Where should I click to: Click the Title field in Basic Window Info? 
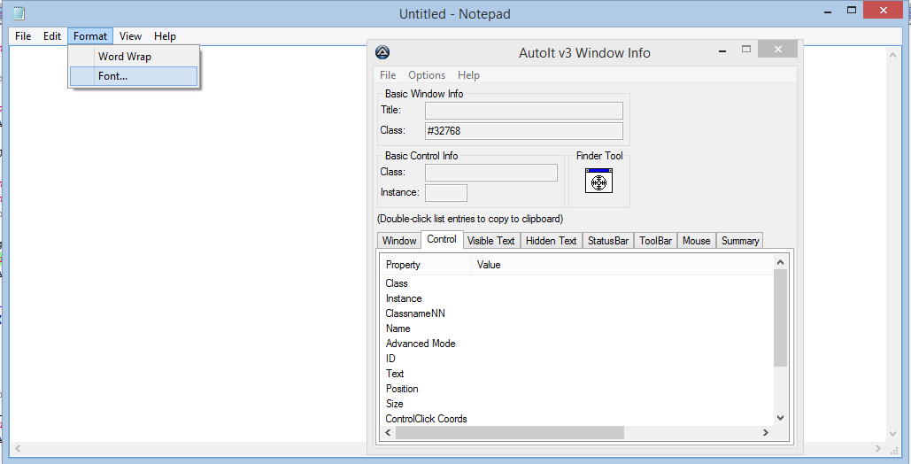pos(523,111)
